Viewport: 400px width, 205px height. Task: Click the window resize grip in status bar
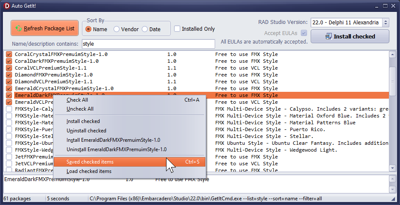[393, 199]
